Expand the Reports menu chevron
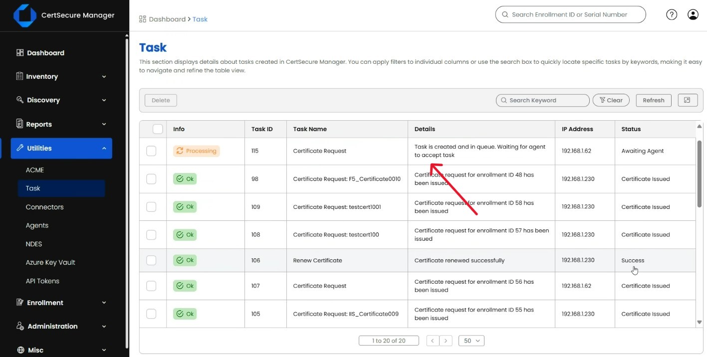Viewport: 707px width, 357px height. [104, 124]
